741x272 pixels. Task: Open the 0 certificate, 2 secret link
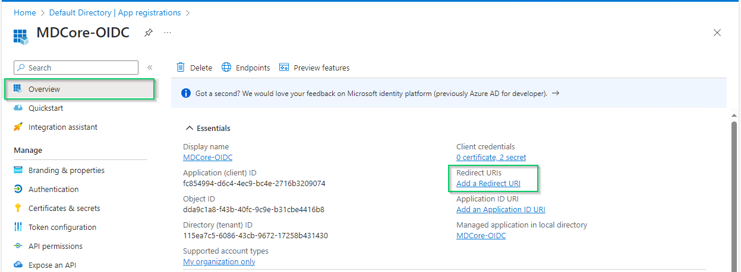[x=491, y=157]
